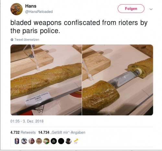The height and width of the screenshot is (151, 162).
Task: Enlarge the left whole-baguette photo
Action: coord(46,80)
